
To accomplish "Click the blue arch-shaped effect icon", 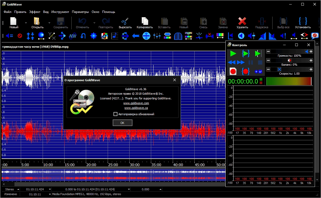I will [x=178, y=36].
